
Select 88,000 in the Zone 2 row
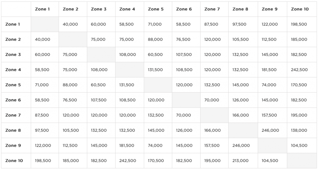[x=155, y=39]
